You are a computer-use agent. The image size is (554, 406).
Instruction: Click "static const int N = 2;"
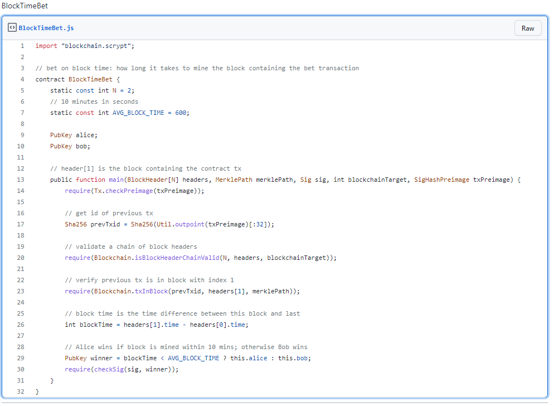point(92,90)
